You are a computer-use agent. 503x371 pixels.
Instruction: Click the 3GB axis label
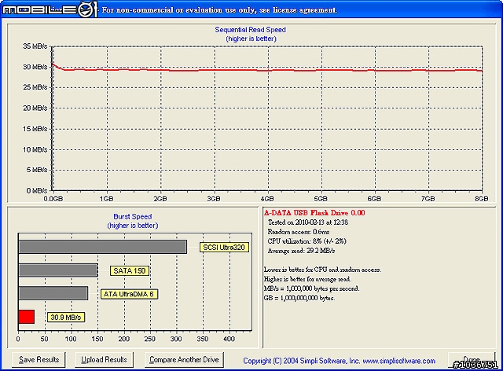(214, 199)
